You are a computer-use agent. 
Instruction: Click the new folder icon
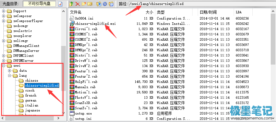pos(84,4)
